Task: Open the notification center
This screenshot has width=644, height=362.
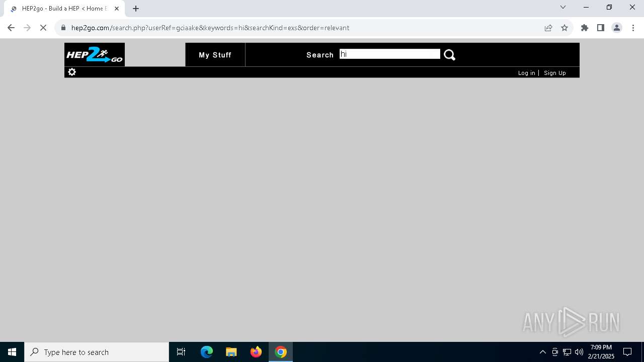Action: (x=627, y=352)
